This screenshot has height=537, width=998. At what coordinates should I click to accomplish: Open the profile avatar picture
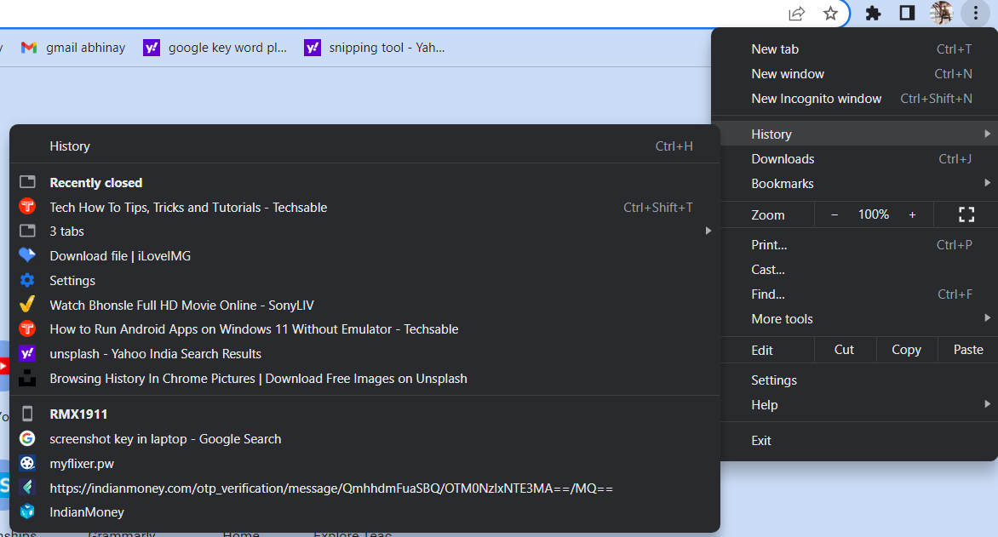pyautogui.click(x=941, y=13)
